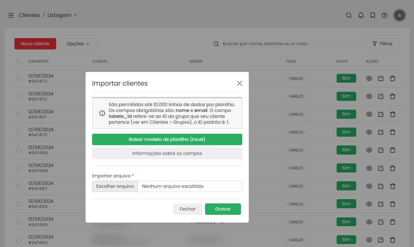
Task: Open the user avatar profile menu
Action: pyautogui.click(x=399, y=15)
